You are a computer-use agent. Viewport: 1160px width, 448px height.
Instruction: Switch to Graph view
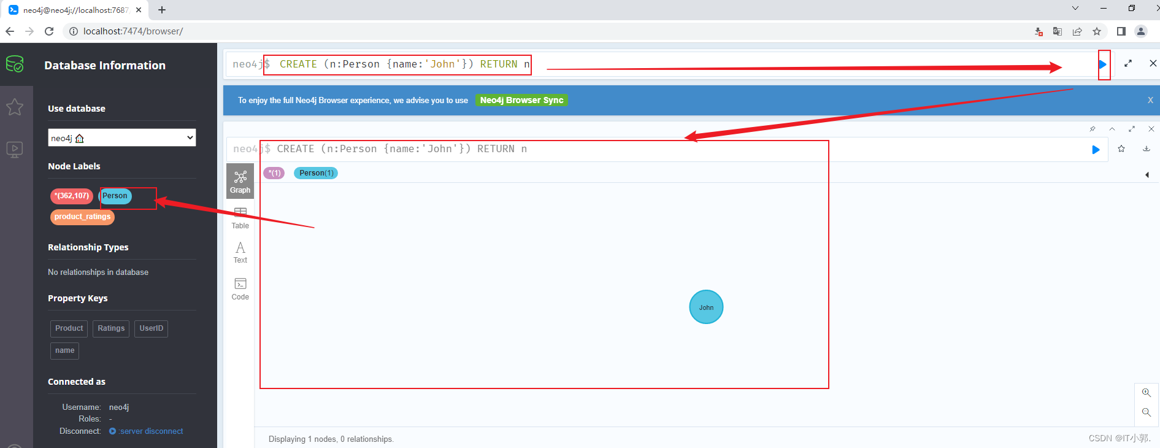pyautogui.click(x=240, y=181)
